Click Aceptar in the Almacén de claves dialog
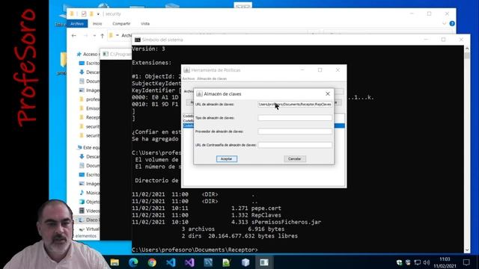Viewport: 479px width, 269px height. 226,159
